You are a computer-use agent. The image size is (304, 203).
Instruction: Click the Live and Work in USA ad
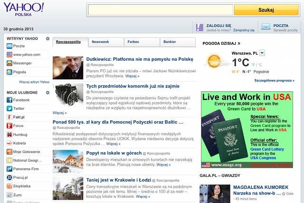tap(247, 130)
